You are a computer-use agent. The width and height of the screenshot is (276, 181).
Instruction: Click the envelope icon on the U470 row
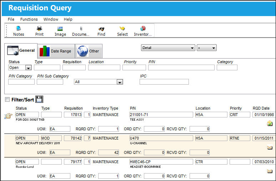270,147
